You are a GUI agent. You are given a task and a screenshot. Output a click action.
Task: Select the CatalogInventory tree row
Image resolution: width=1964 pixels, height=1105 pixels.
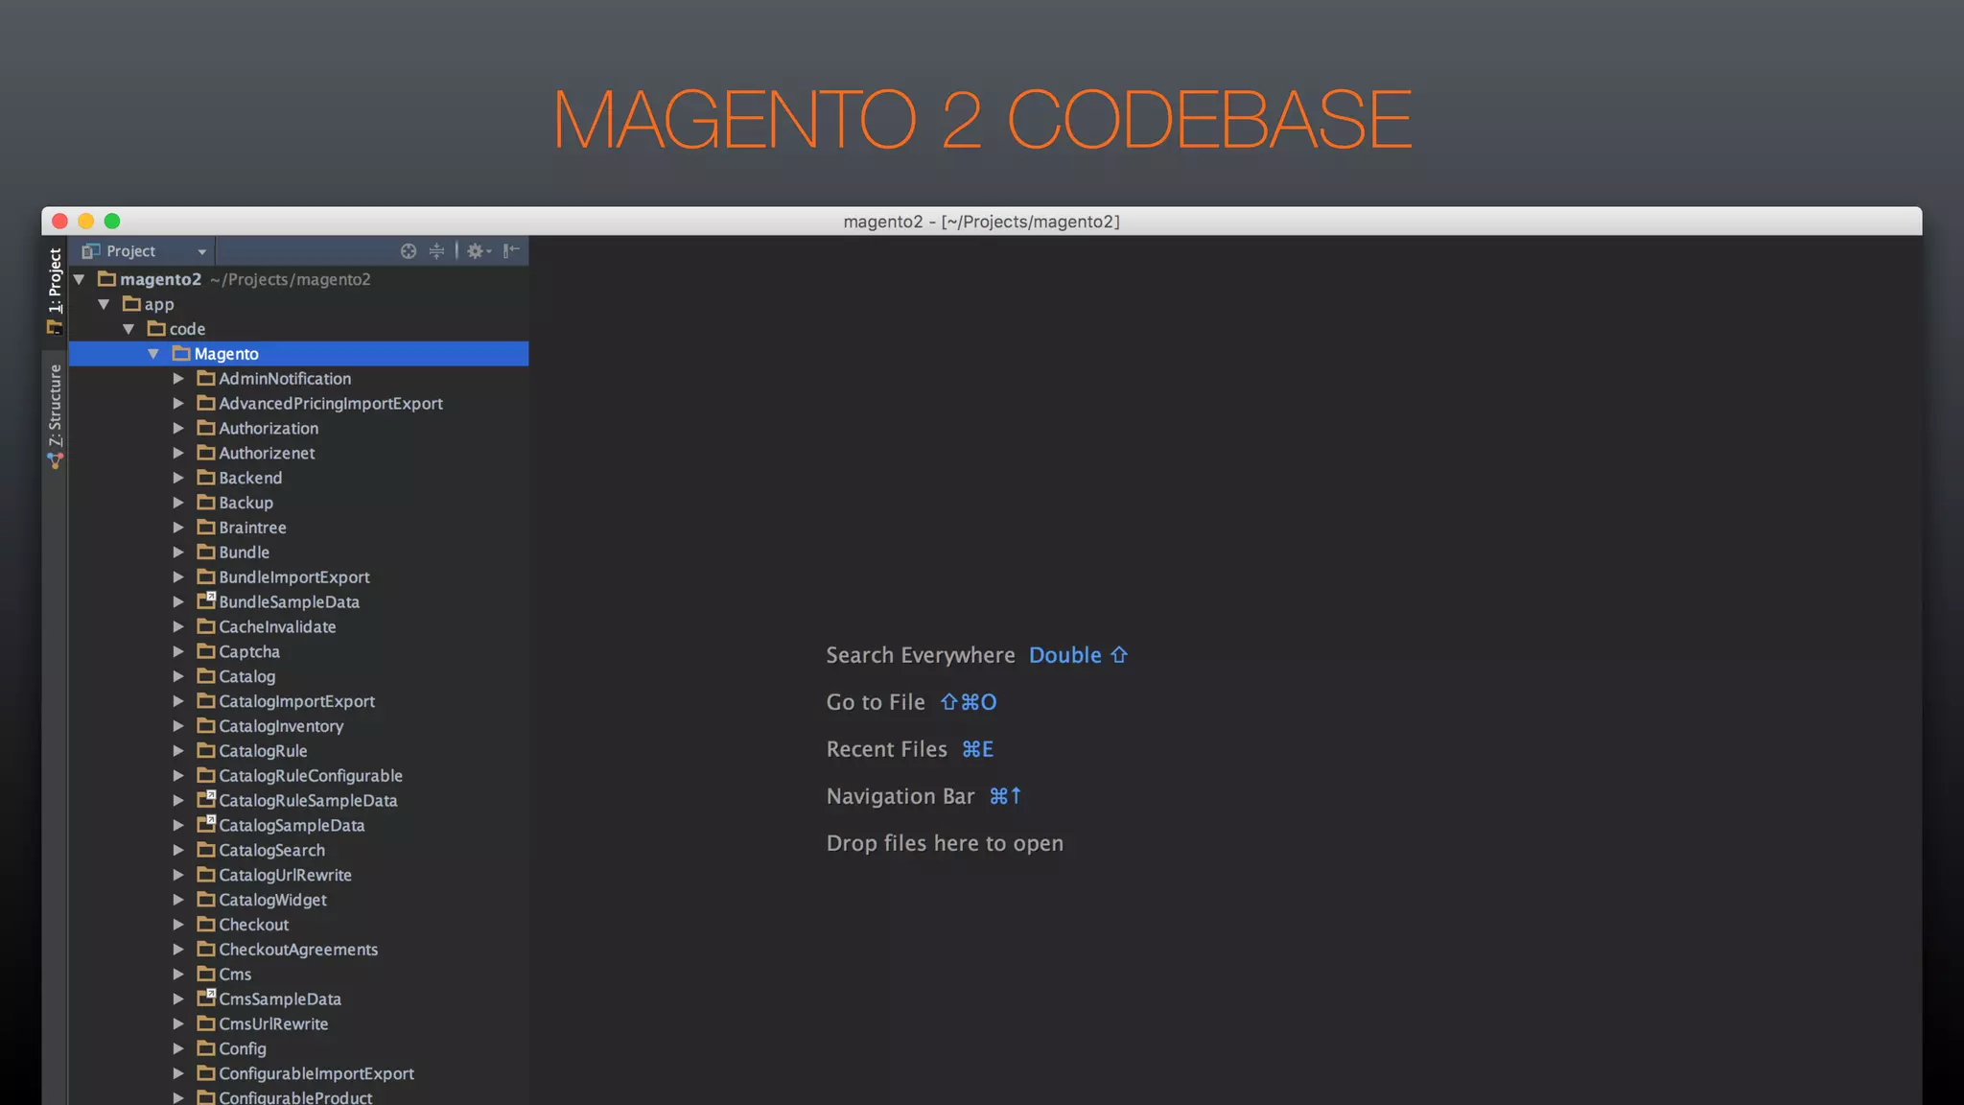point(298,726)
